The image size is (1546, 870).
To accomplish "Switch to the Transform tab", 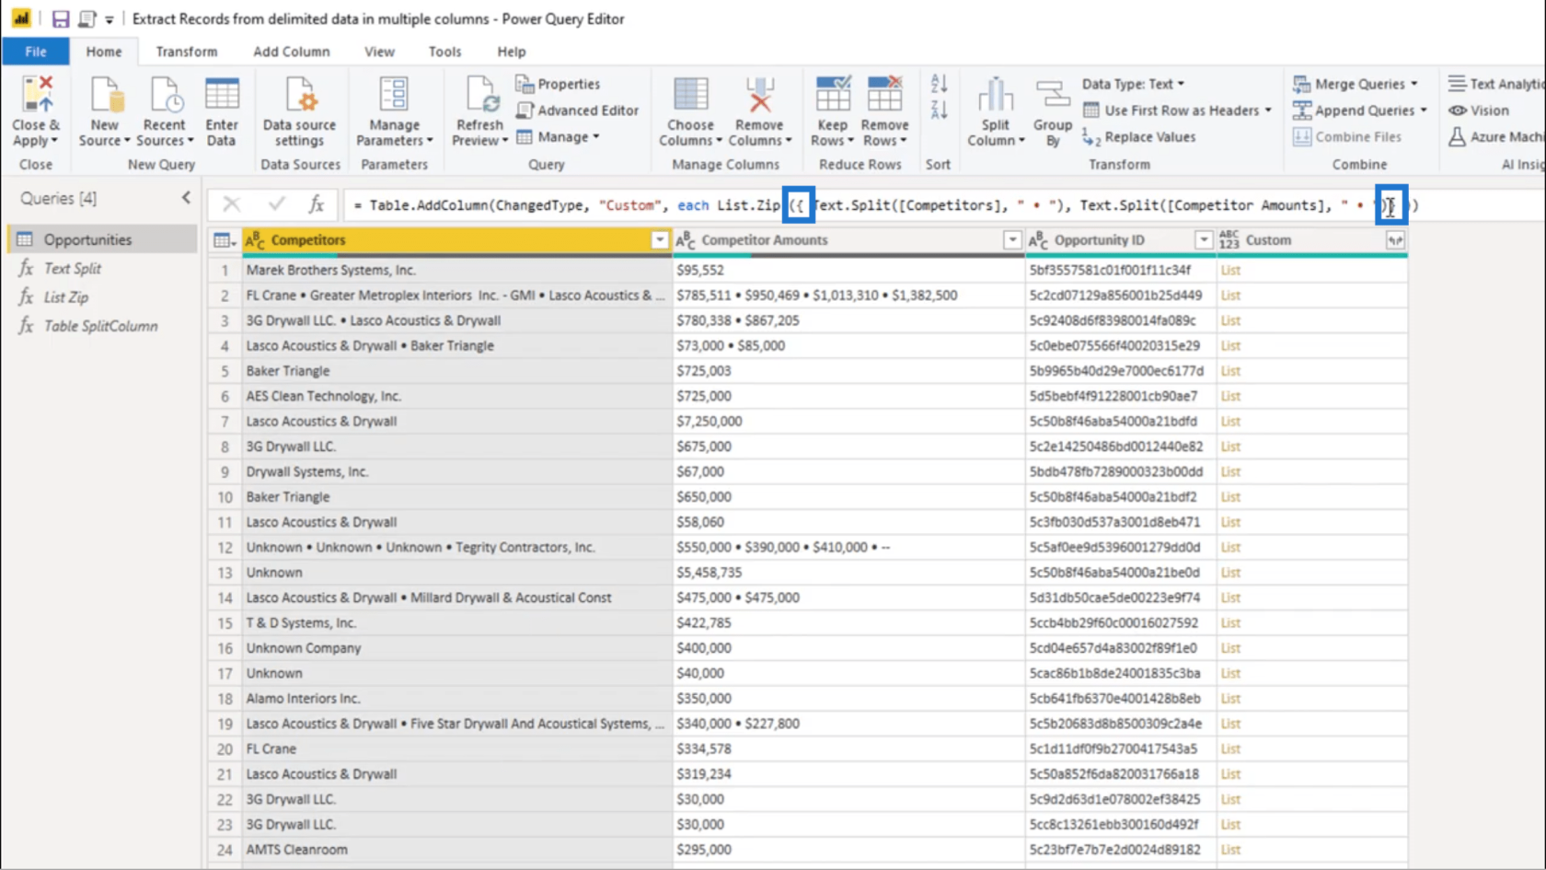I will pyautogui.click(x=187, y=52).
